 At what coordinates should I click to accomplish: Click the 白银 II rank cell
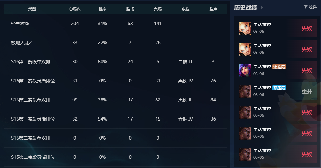click(186, 62)
